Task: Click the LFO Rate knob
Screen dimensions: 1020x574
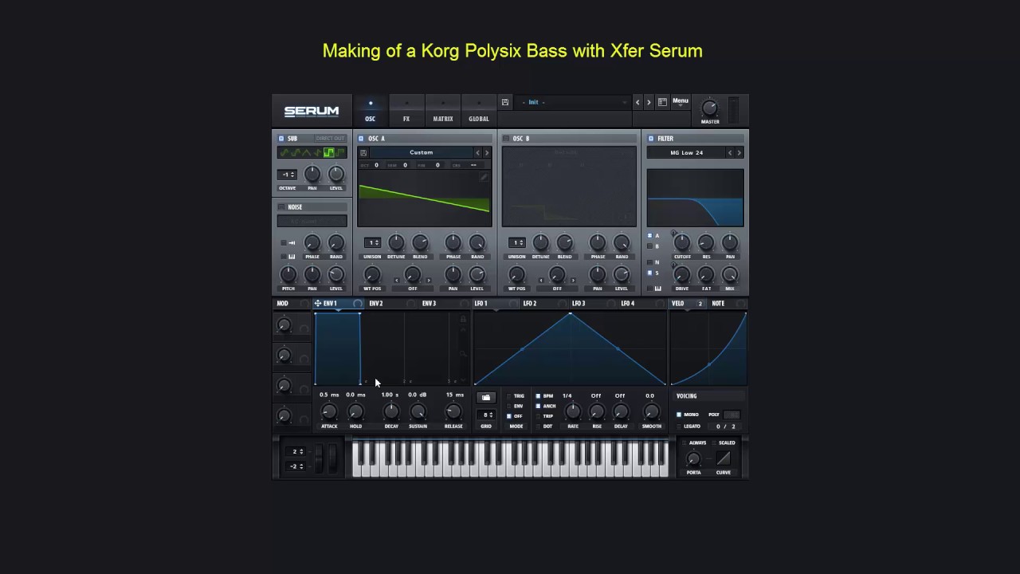Action: coord(572,411)
